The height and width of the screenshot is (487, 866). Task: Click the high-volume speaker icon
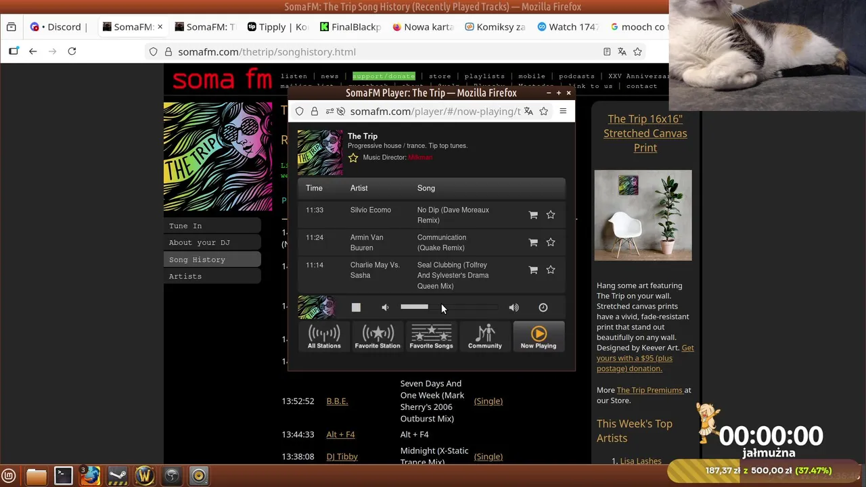coord(514,307)
